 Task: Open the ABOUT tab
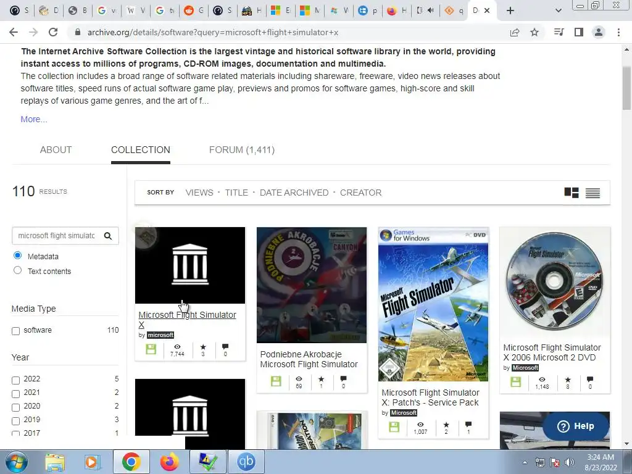pyautogui.click(x=56, y=150)
